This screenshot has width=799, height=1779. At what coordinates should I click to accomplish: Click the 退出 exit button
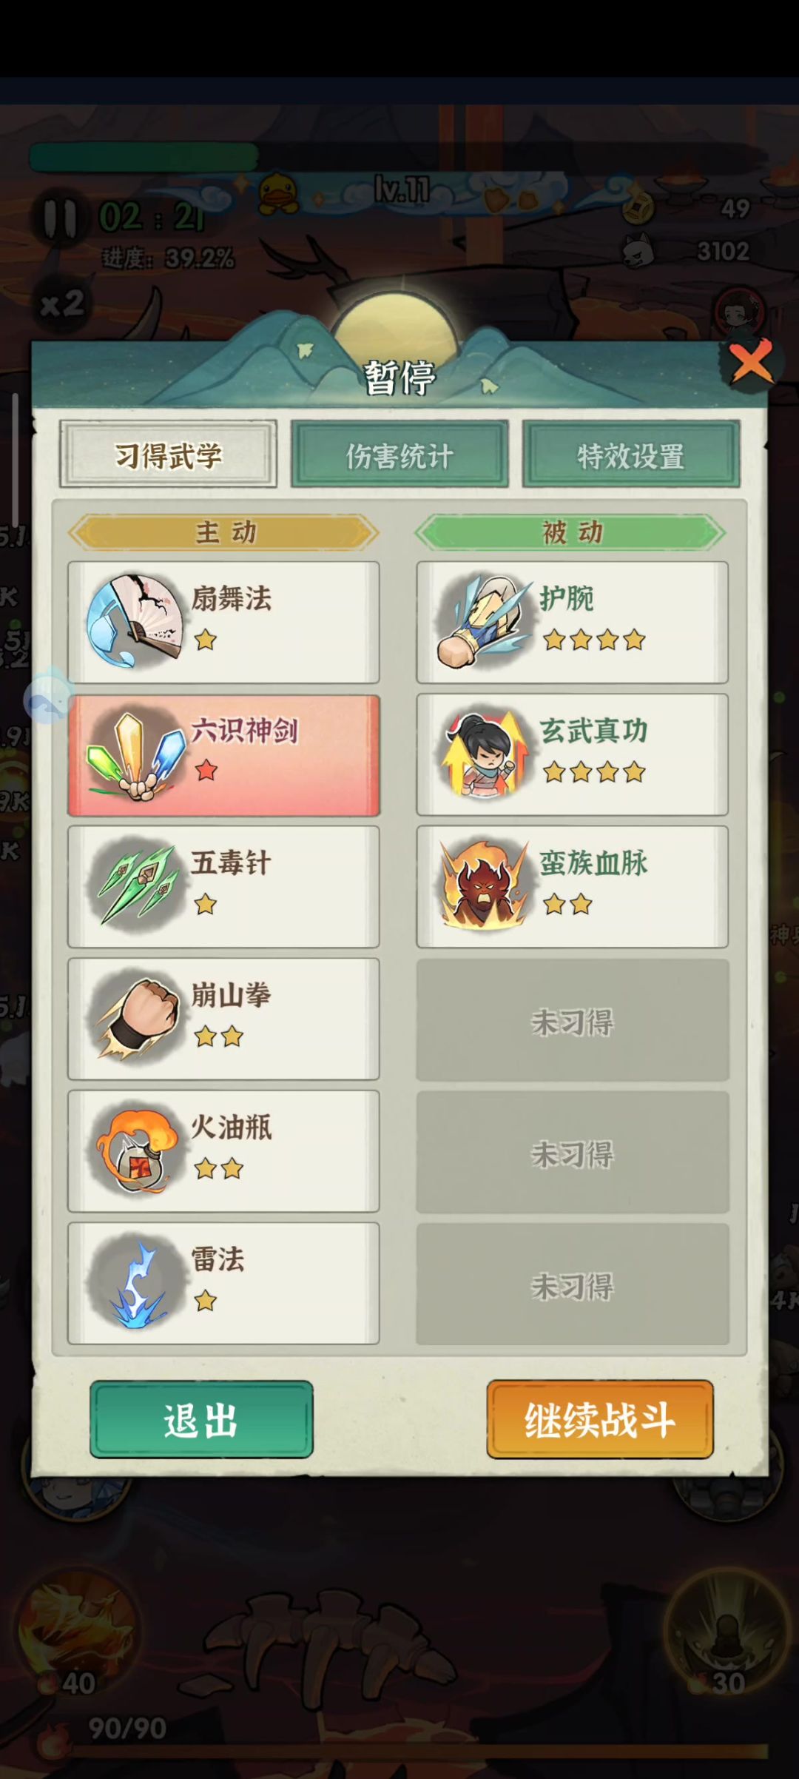click(201, 1419)
